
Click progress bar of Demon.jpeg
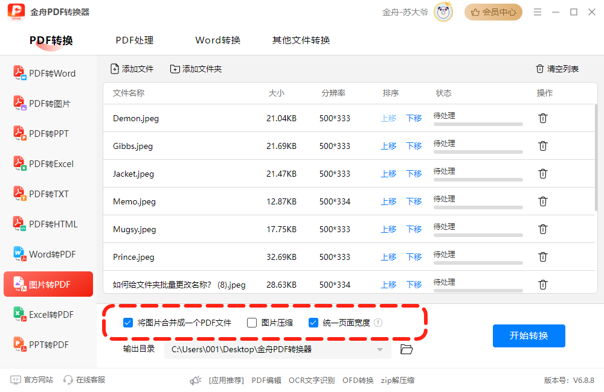click(x=478, y=124)
